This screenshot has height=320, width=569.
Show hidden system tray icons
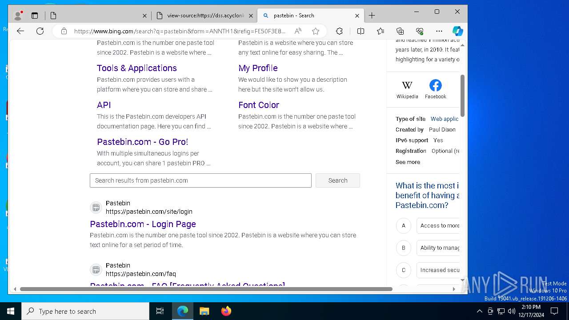pos(479,311)
